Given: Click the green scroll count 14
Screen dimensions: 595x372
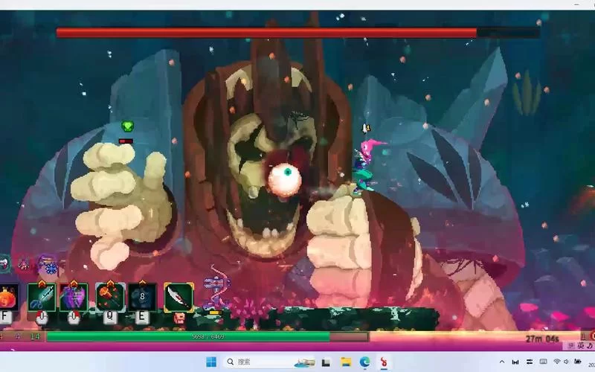Looking at the screenshot, I should [35, 337].
